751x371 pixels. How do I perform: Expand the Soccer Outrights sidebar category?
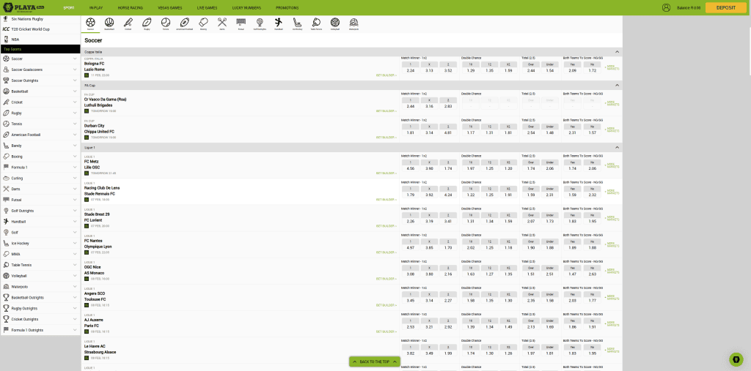coord(75,80)
